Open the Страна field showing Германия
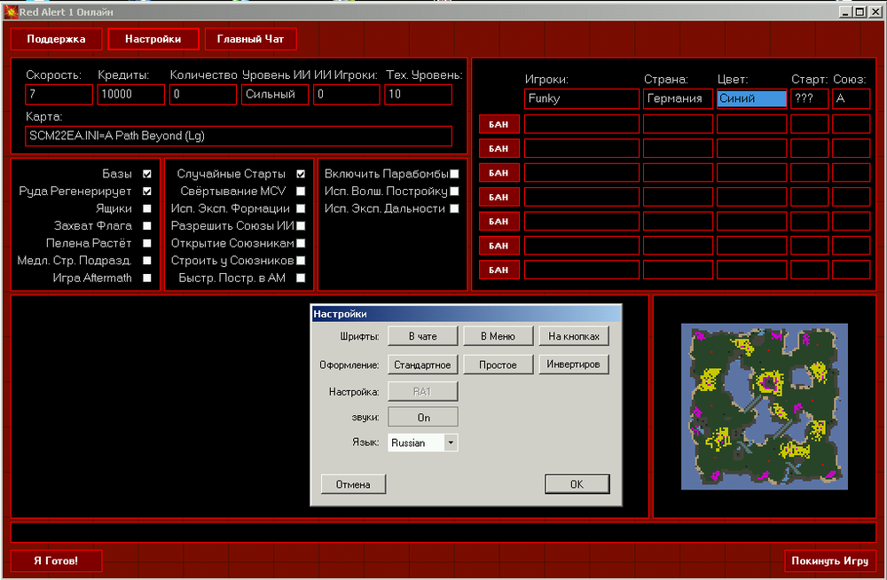The height and width of the screenshot is (580, 887). pyautogui.click(x=678, y=98)
